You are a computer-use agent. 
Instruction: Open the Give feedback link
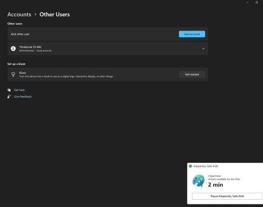pos(23,96)
